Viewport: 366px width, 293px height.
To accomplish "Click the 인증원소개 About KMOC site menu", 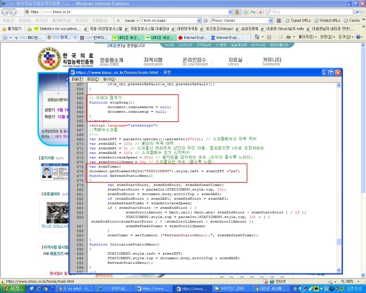I will pos(112,61).
